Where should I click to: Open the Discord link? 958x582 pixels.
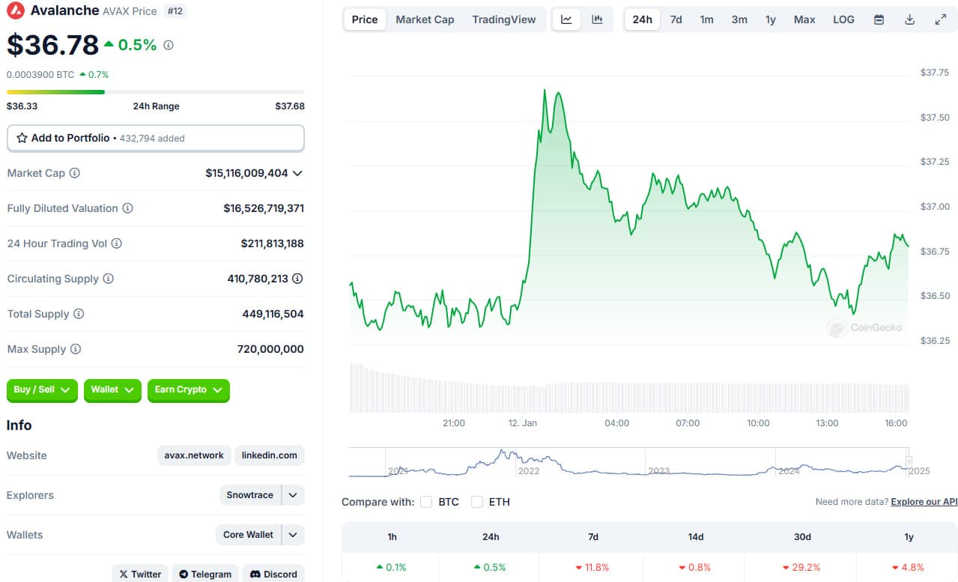273,574
